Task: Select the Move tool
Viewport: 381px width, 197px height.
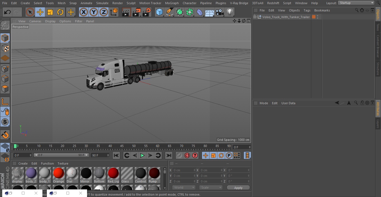Action: [x=40, y=12]
